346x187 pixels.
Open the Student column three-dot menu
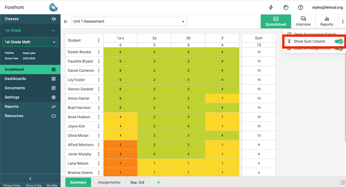tap(99, 40)
